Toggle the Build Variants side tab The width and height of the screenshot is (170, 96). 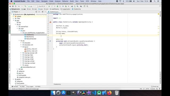[x=10, y=46]
